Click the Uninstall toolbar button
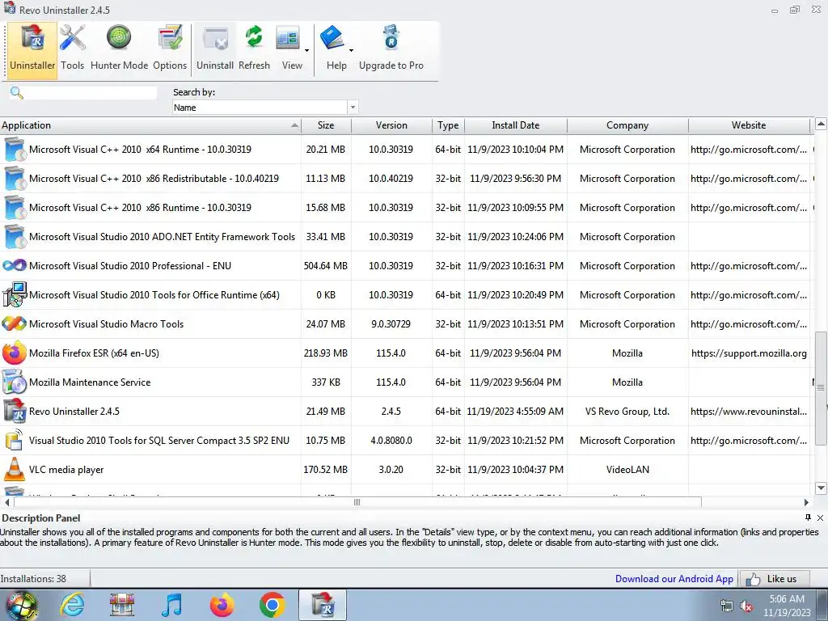The width and height of the screenshot is (828, 621). coord(215,49)
